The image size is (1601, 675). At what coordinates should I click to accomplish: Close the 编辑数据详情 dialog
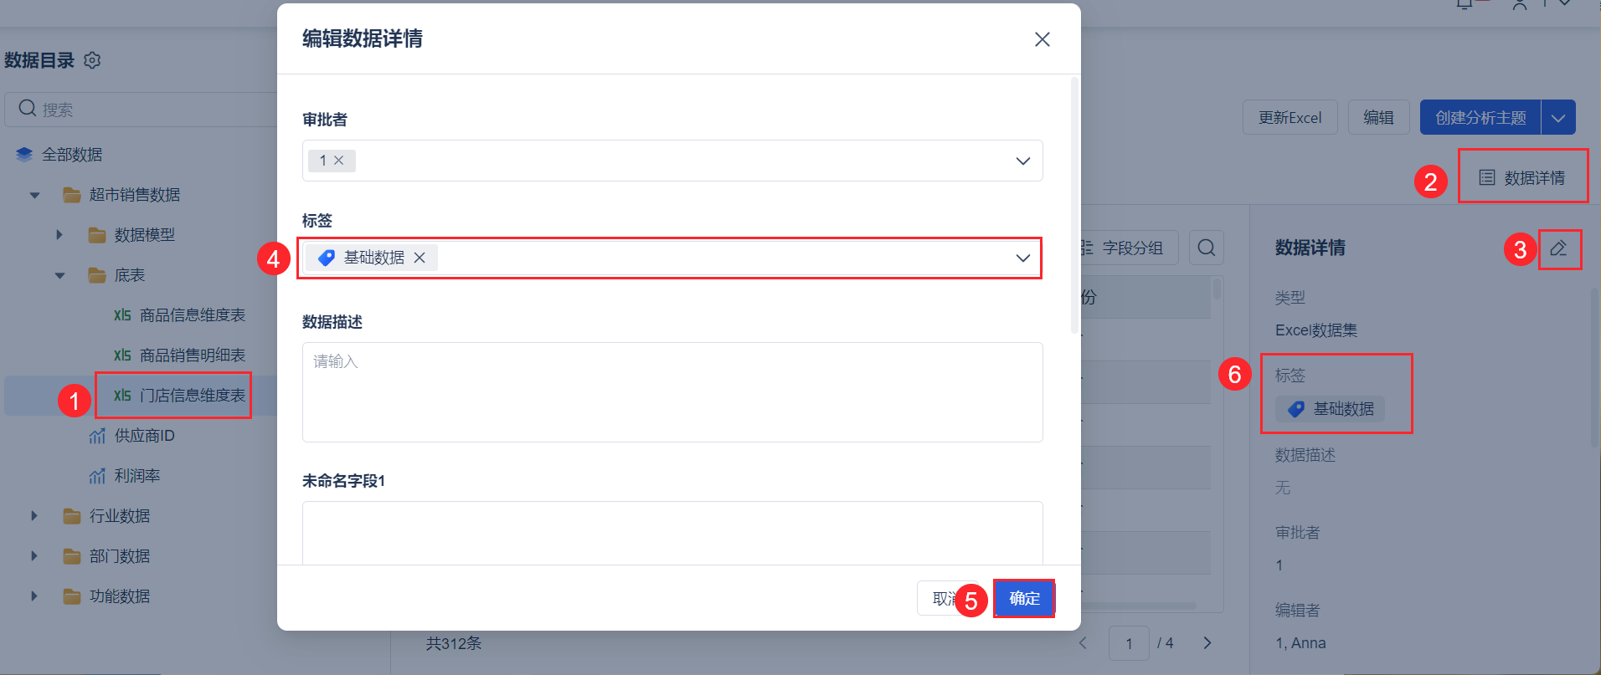coord(1042,39)
